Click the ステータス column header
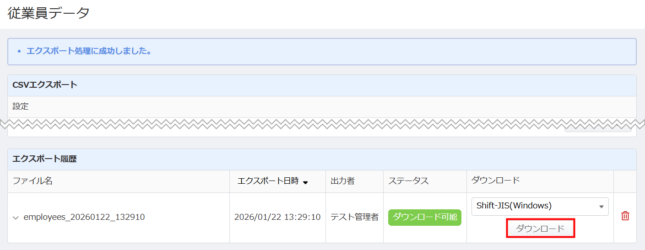 tap(408, 181)
